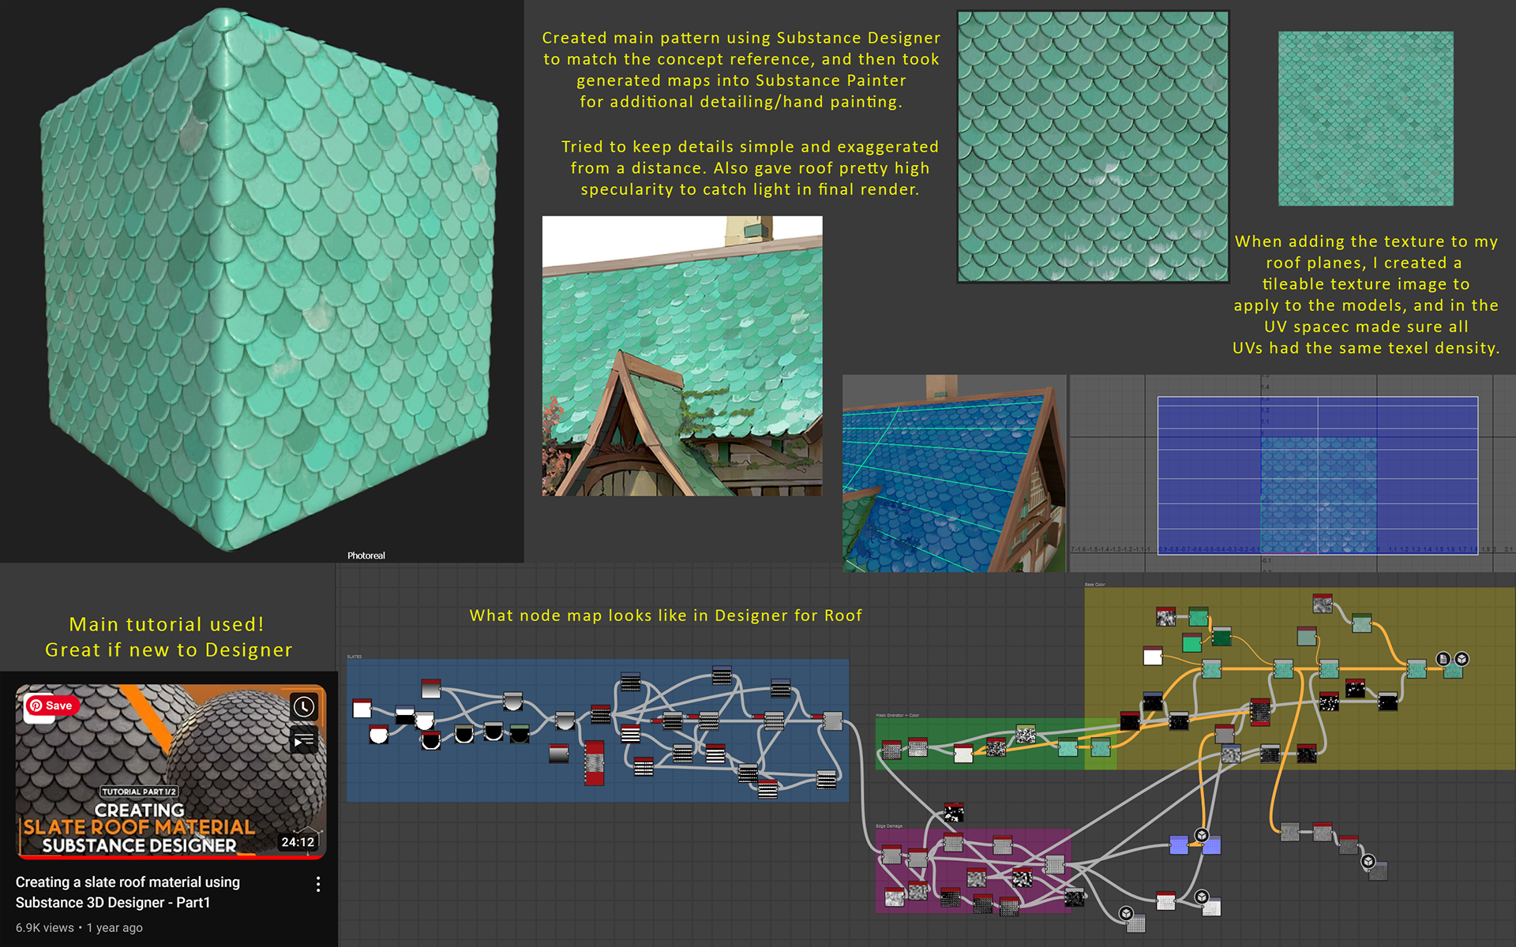The image size is (1516, 947).
Task: Select the white uniform node in Base Color frame
Action: 1153,655
